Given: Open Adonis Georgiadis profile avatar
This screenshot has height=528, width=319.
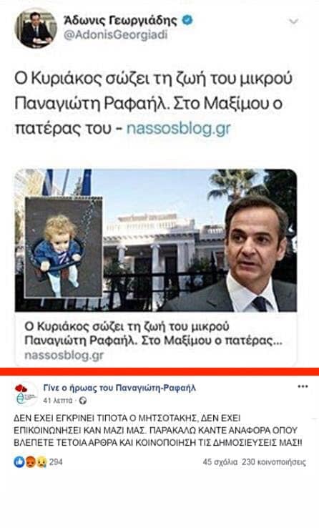Looking at the screenshot, I should coord(36,28).
